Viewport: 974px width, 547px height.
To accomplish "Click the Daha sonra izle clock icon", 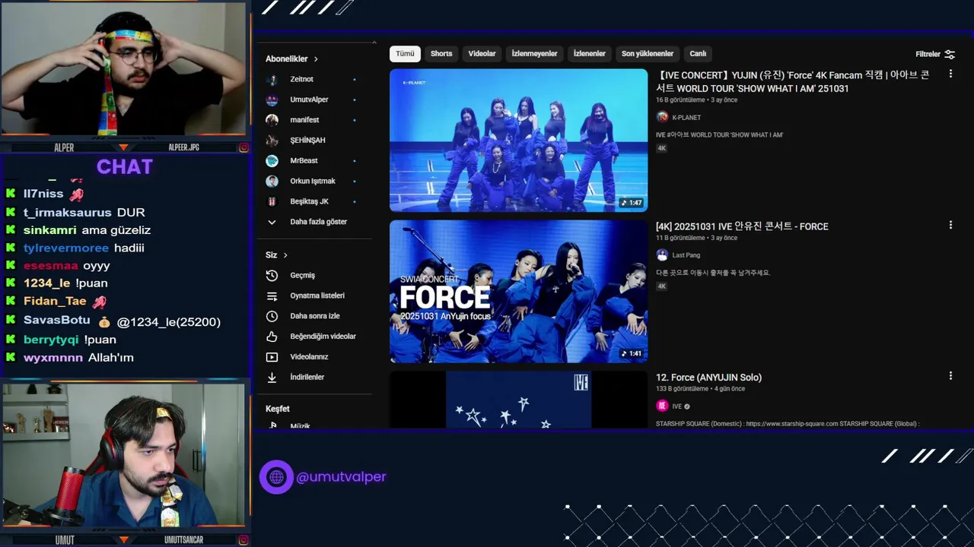I will (272, 316).
